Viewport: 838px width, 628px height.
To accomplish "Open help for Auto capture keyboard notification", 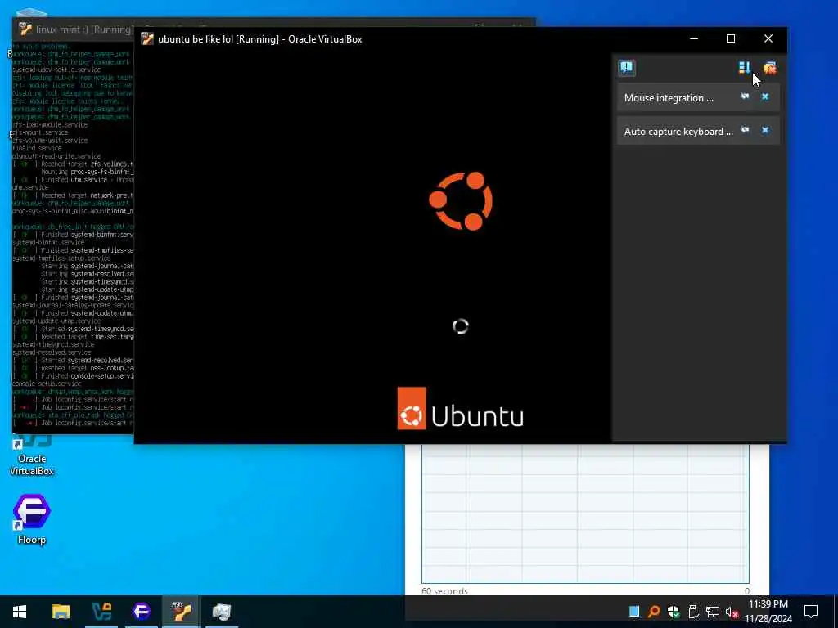I will (x=745, y=130).
